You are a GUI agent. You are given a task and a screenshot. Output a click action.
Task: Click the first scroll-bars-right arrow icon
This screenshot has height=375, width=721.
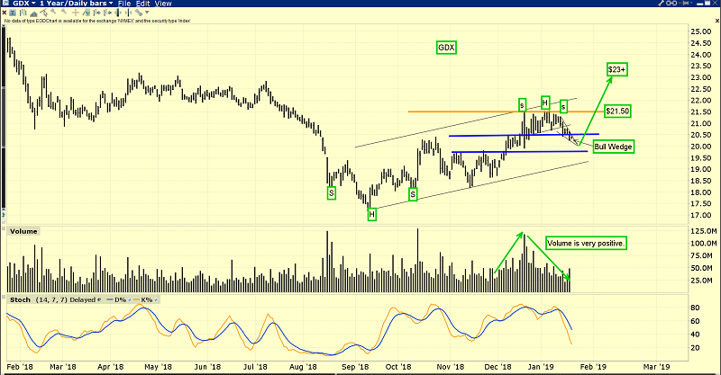point(96,13)
